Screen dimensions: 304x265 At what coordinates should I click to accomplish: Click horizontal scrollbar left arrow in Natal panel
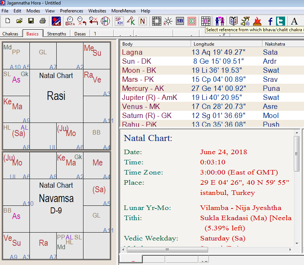pos(123,250)
